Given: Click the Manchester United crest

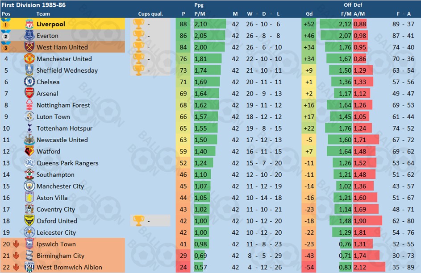Looking at the screenshot, I should (x=29, y=58).
